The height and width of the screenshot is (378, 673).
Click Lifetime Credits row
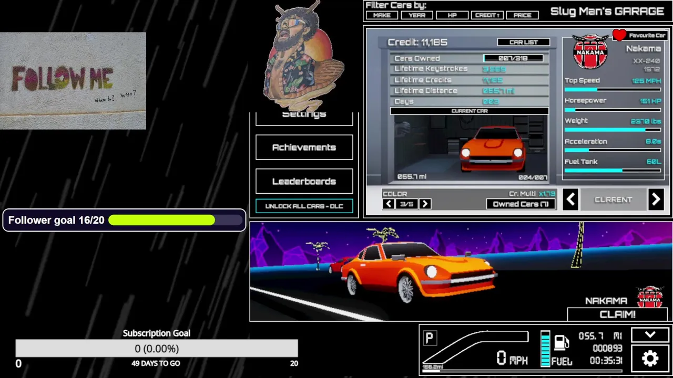pos(469,80)
